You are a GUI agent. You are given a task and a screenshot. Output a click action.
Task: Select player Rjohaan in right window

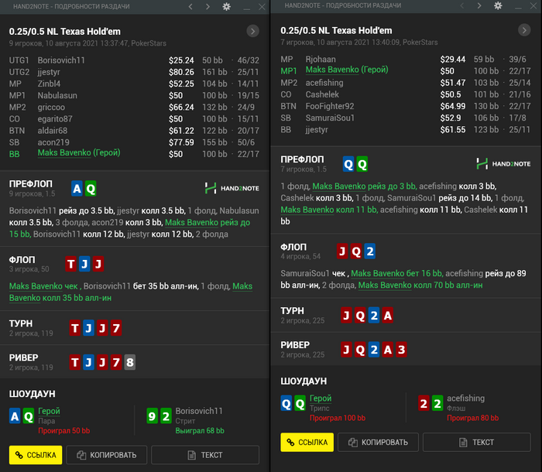click(321, 59)
